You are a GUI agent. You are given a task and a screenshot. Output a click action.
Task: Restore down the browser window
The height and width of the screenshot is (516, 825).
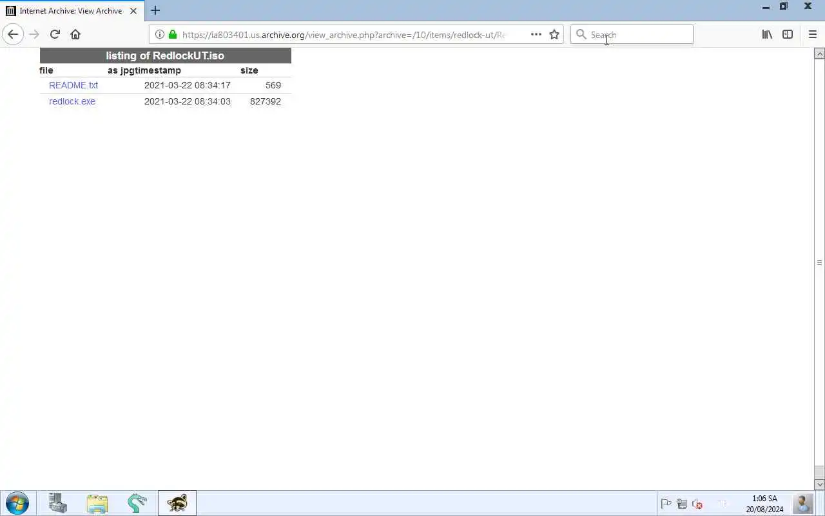[784, 6]
